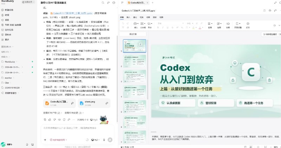The width and height of the screenshot is (281, 148).
Task: Click the add page button above thumbnails
Action: click(133, 34)
